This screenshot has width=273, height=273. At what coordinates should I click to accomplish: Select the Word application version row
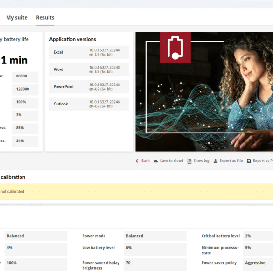(89, 70)
